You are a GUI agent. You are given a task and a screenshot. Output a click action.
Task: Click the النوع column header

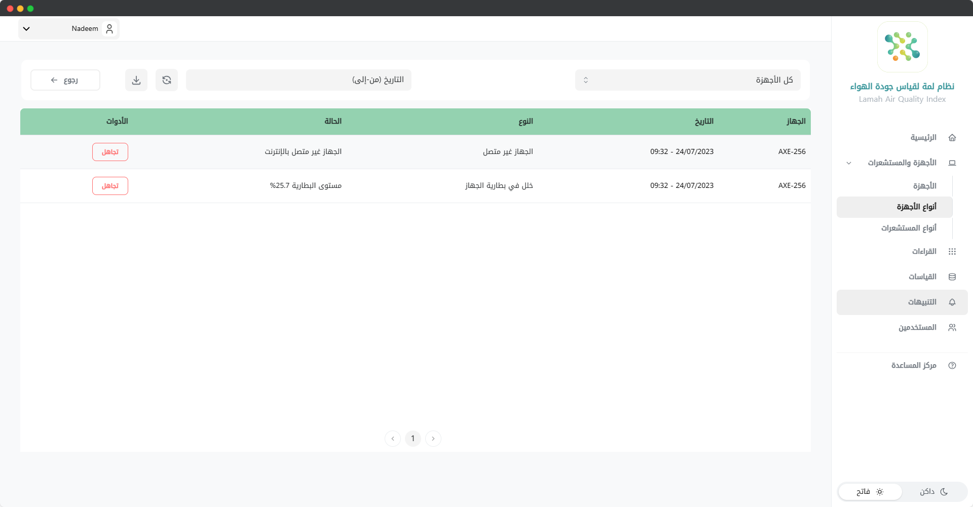click(x=526, y=122)
